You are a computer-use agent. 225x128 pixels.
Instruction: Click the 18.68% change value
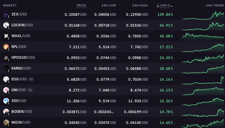pyautogui.click(x=166, y=69)
